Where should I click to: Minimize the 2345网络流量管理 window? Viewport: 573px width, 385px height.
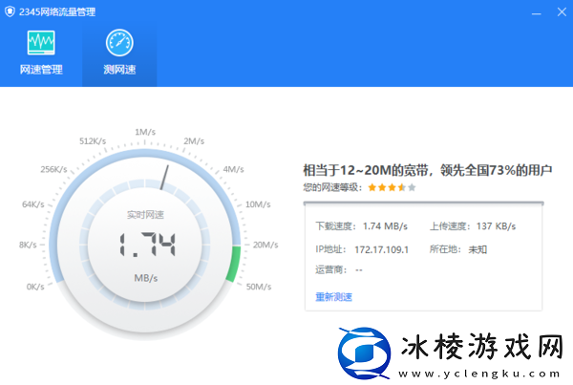(536, 12)
